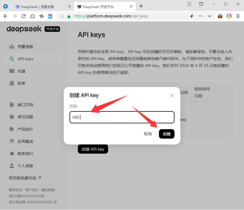Viewport: 244px width, 210px height.
Task: Click the black 创建 confirm button
Action: (167, 134)
